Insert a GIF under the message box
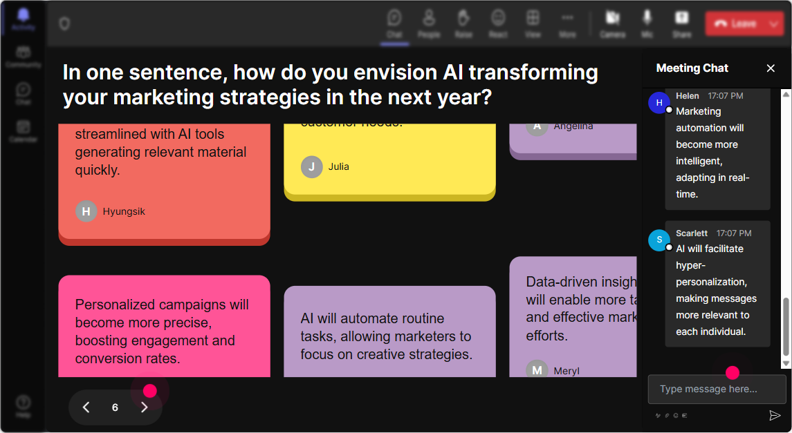The image size is (792, 433). (x=685, y=416)
